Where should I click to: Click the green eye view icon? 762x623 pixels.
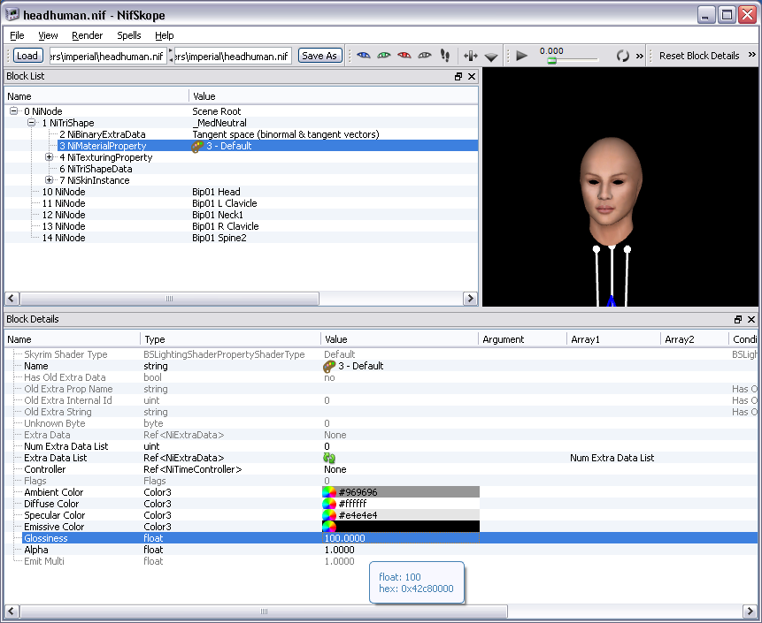coord(384,56)
